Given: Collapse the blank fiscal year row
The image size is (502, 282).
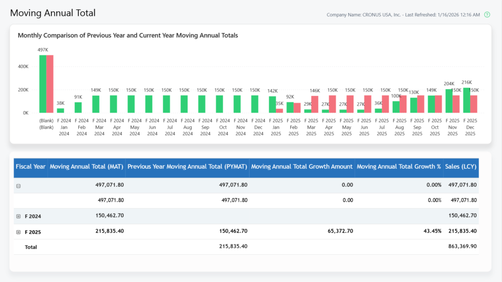Looking at the screenshot, I should [x=19, y=186].
